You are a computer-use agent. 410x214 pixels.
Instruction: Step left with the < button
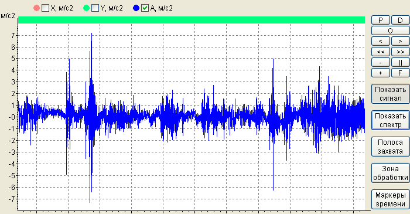pos(381,41)
